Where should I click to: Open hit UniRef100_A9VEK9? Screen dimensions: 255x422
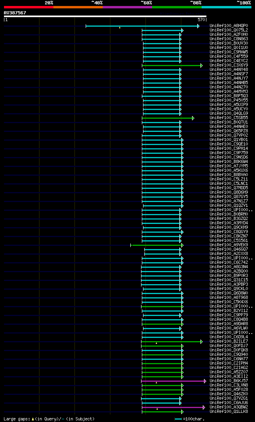coord(229,245)
